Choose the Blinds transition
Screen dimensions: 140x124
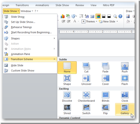105,97
